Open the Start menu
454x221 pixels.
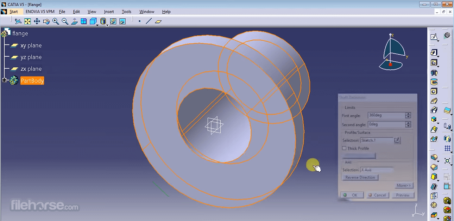[x=14, y=12]
